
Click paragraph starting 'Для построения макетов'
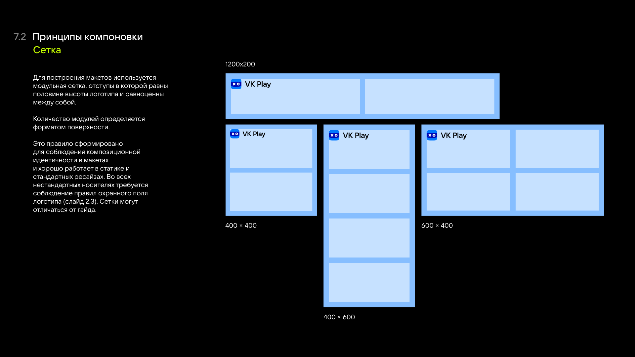[x=101, y=90]
